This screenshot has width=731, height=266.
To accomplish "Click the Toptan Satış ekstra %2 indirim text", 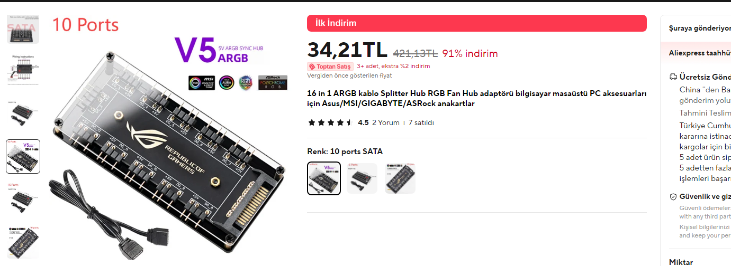I will point(393,66).
